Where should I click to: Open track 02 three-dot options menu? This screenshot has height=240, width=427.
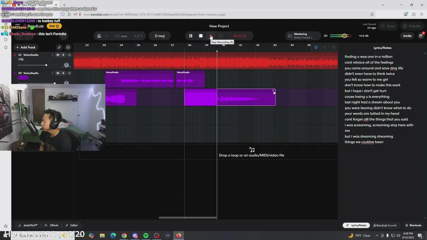[52, 73]
